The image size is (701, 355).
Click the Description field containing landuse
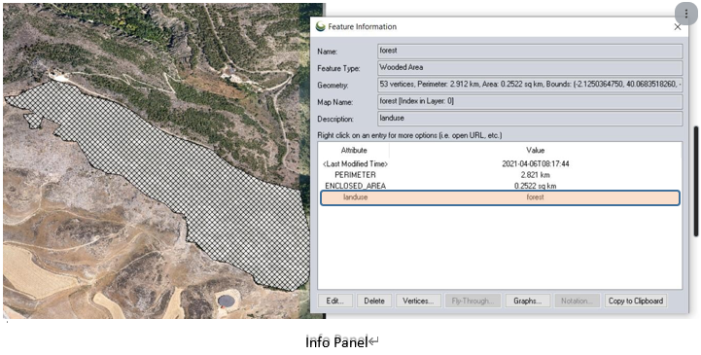pos(530,119)
